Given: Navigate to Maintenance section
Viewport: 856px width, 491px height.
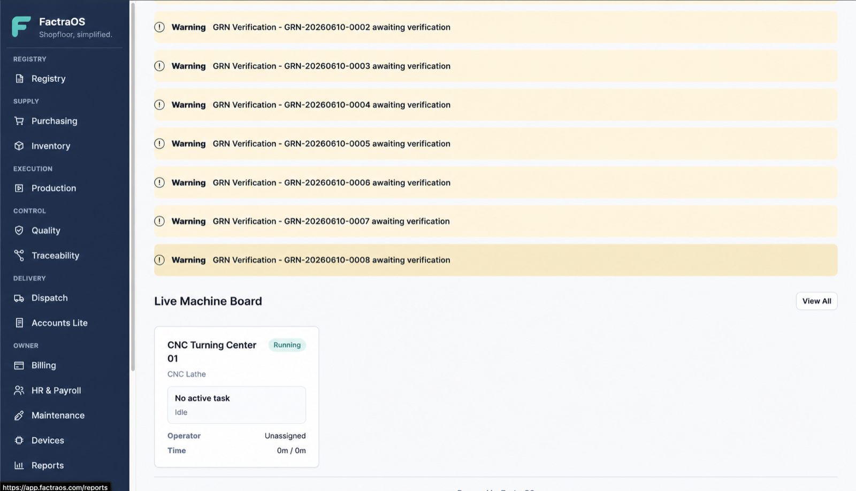Looking at the screenshot, I should tap(64, 416).
